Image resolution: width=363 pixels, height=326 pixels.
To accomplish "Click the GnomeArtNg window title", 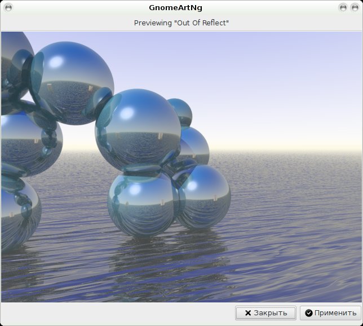I will point(175,8).
